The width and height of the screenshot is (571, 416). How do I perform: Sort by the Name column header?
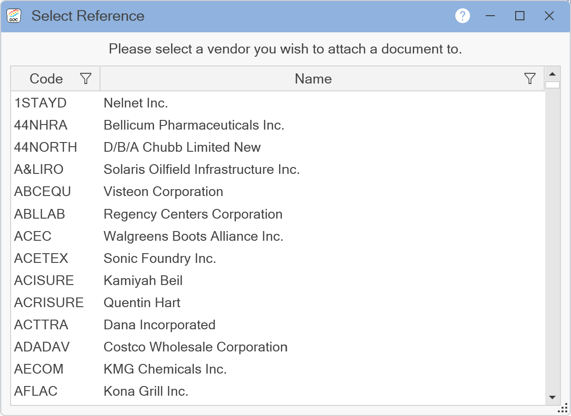tap(313, 79)
